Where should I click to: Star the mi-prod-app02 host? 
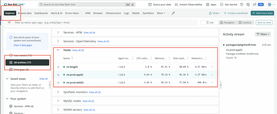click(x=58, y=75)
